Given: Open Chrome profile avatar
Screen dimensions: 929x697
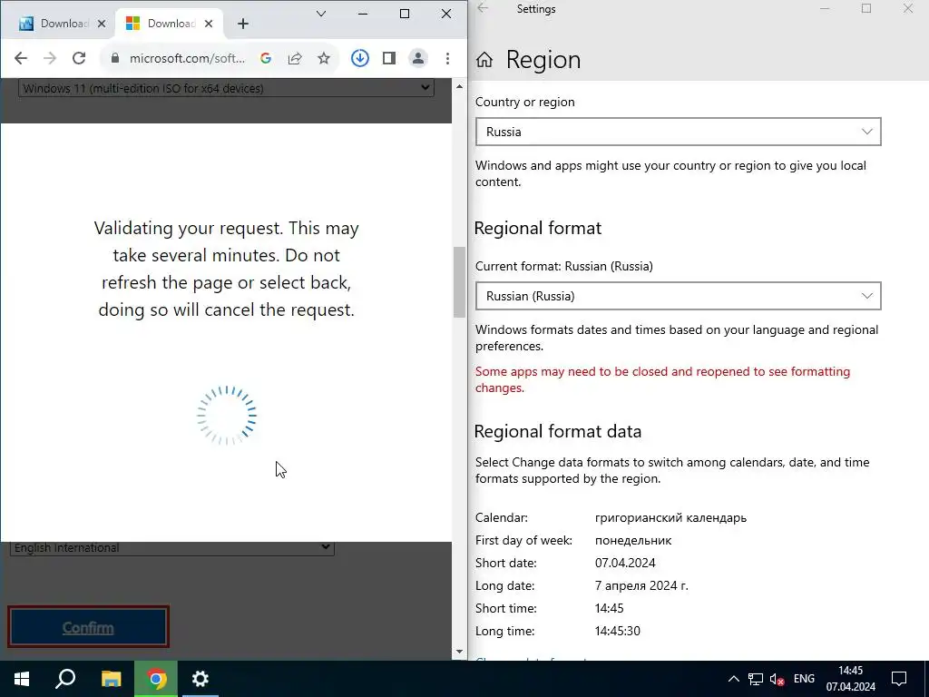Looking at the screenshot, I should click(418, 58).
